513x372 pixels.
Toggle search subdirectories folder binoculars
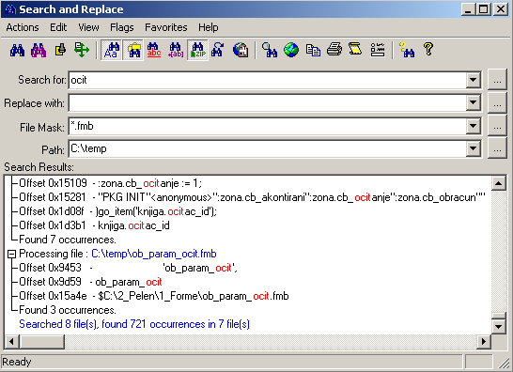click(x=132, y=51)
